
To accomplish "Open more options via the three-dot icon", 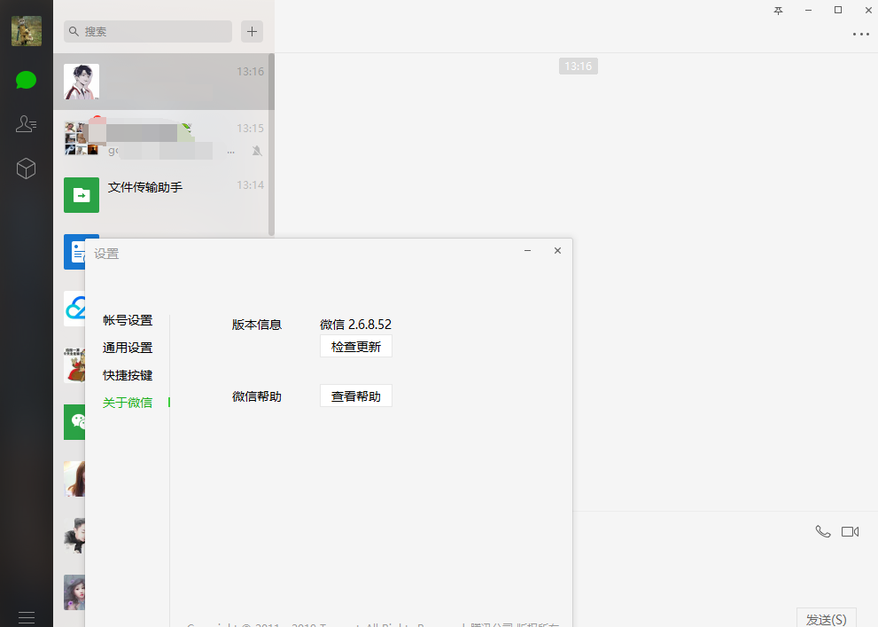I will 859,34.
